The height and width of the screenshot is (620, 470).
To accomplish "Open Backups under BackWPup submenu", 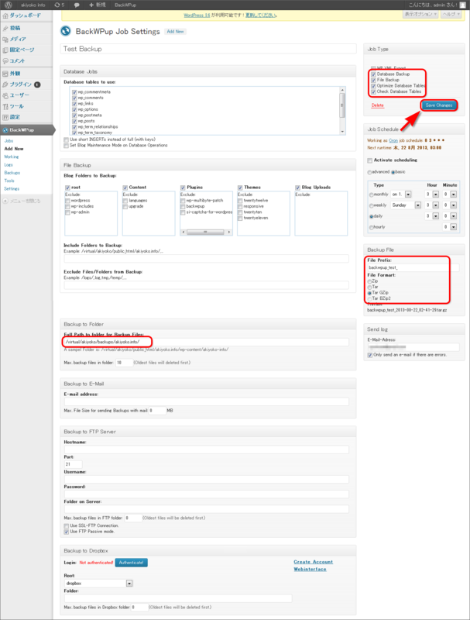I will [x=12, y=173].
